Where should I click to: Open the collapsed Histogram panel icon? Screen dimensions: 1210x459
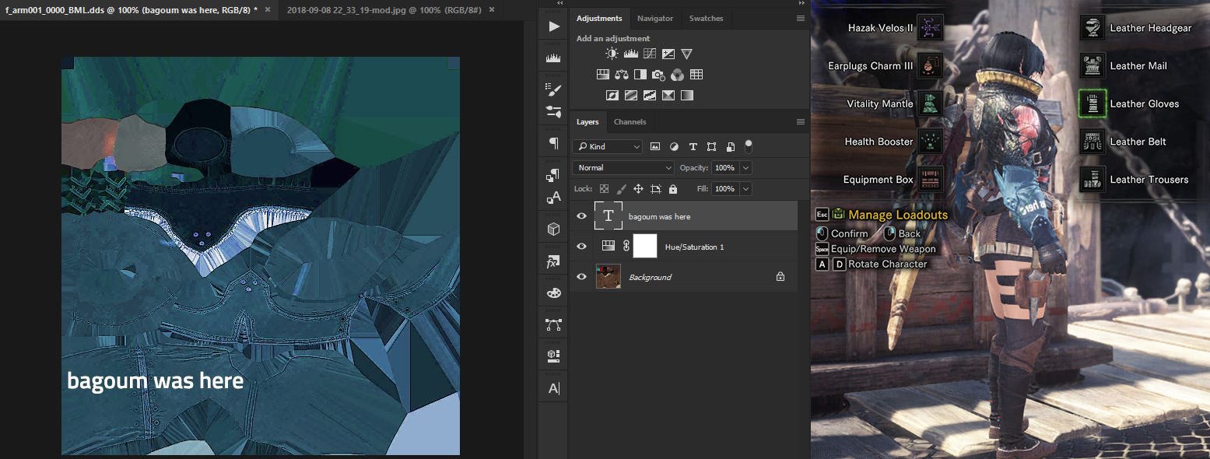pos(554,58)
